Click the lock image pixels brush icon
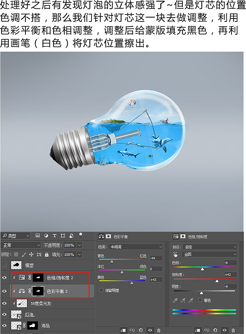 click(x=24, y=254)
